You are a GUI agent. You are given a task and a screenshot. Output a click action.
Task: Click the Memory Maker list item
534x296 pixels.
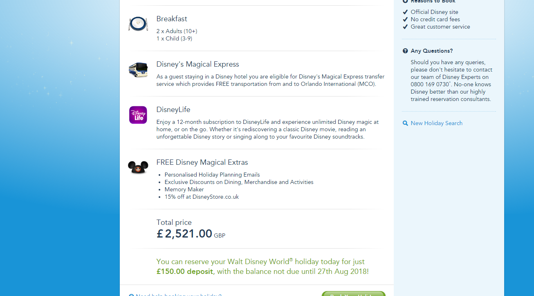click(184, 190)
